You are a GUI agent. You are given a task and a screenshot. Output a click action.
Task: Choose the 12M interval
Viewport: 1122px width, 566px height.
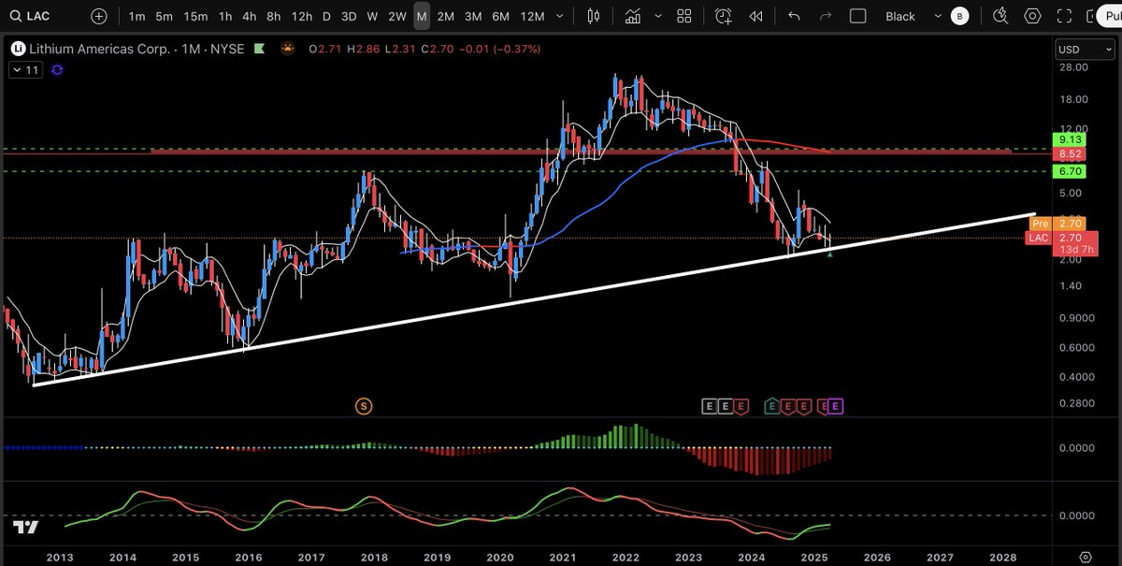[x=532, y=16]
